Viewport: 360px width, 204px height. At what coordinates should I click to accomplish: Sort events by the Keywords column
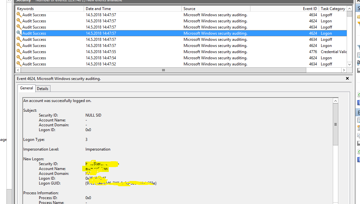pos(49,9)
